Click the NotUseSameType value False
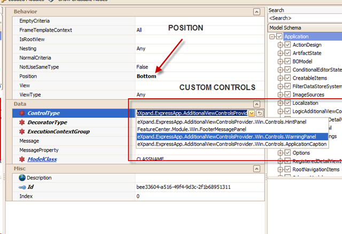This screenshot has height=234, width=342. 142,67
